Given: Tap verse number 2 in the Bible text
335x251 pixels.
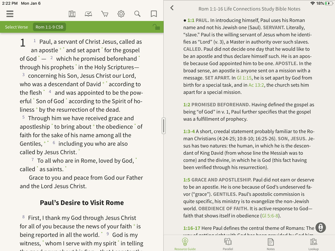Looking at the screenshot, I should [x=52, y=58].
